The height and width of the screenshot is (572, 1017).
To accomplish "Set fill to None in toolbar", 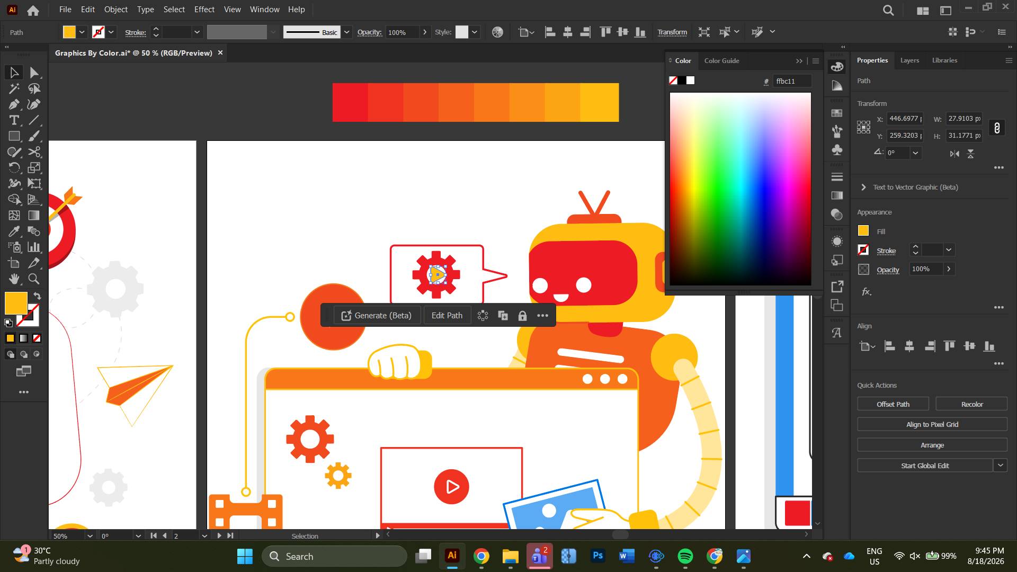I will [37, 338].
